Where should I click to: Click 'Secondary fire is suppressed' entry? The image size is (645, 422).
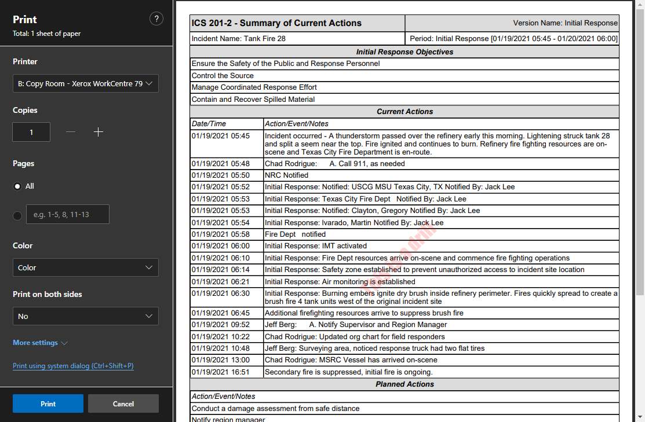click(x=349, y=372)
